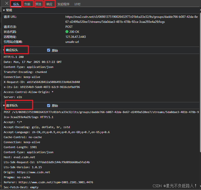
Task: Select response Content-Type: application/json line
Action: 29,67
